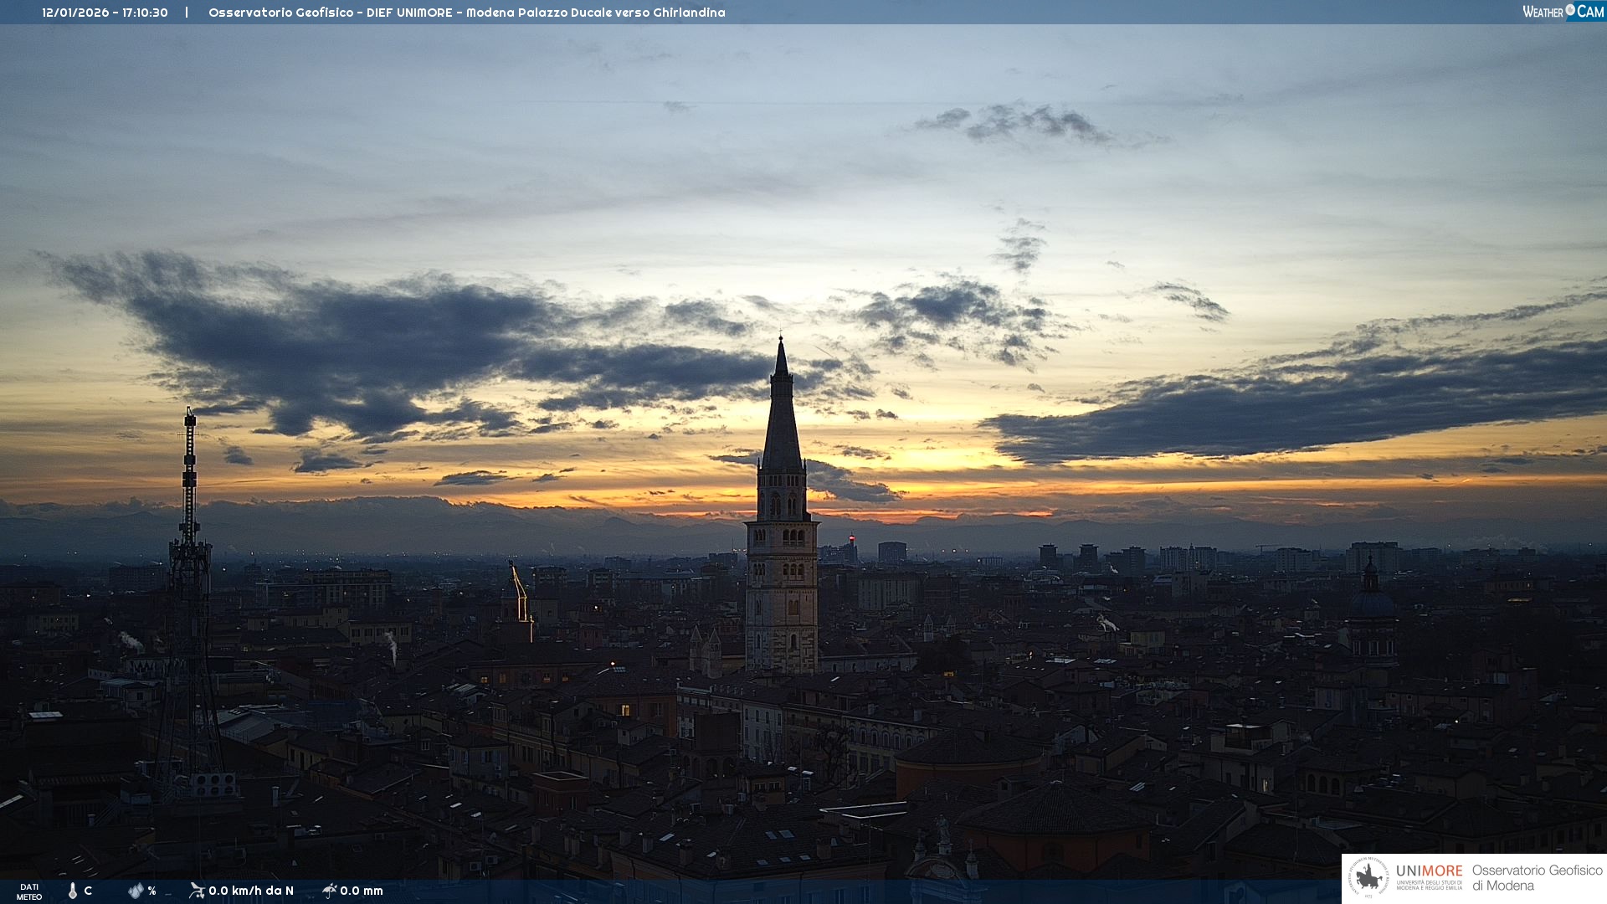Click the UNIMORE wordmark text

[x=1429, y=871]
